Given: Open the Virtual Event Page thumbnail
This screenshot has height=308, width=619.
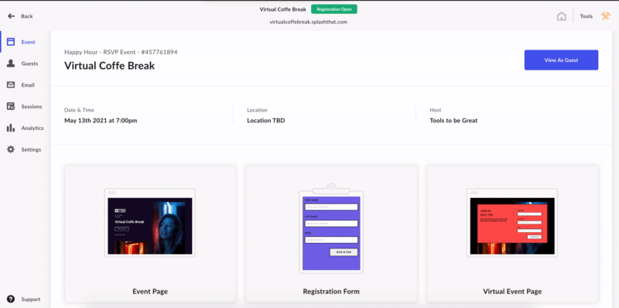Looking at the screenshot, I should point(512,223).
